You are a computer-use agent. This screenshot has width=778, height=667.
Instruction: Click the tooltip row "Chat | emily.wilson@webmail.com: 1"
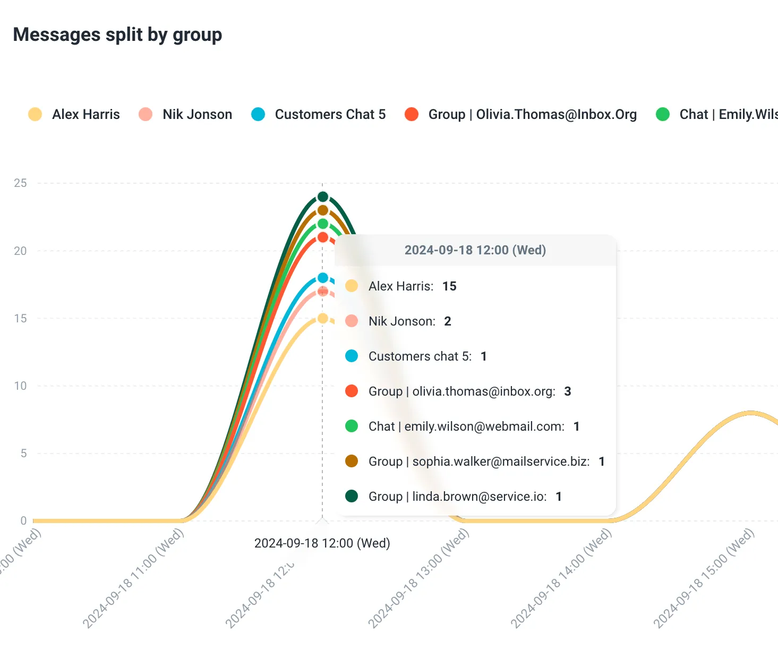(463, 426)
